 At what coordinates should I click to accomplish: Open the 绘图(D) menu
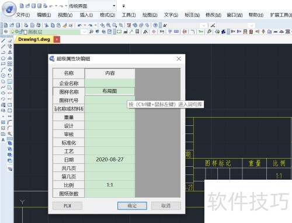pos(150,15)
